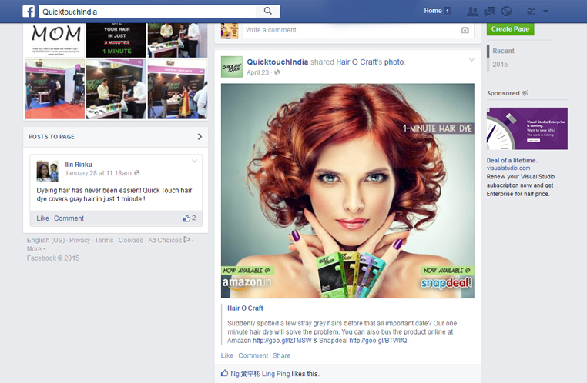Screen dimensions: 587x383
Task: Open options arrow on QuicktouchIndia post
Action: point(471,60)
